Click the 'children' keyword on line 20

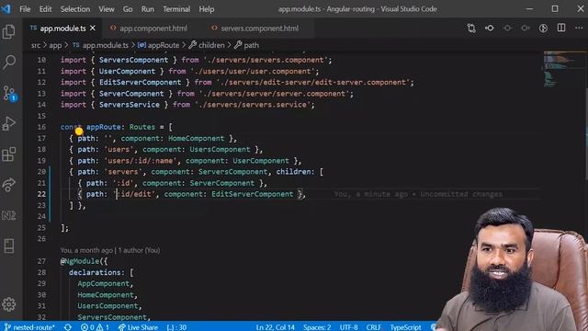tap(294, 172)
